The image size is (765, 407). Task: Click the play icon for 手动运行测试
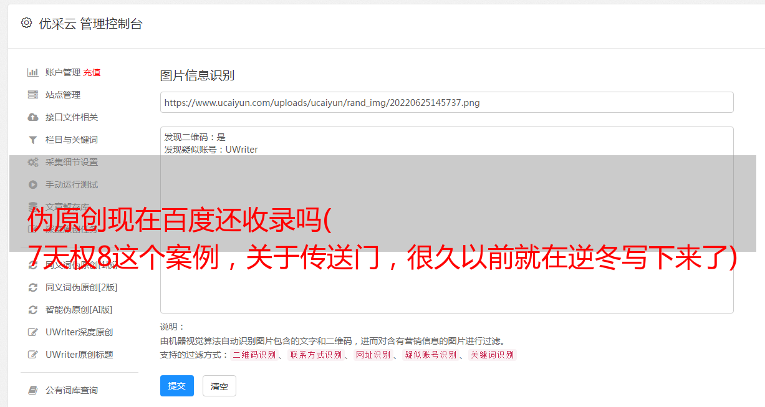[x=33, y=184]
